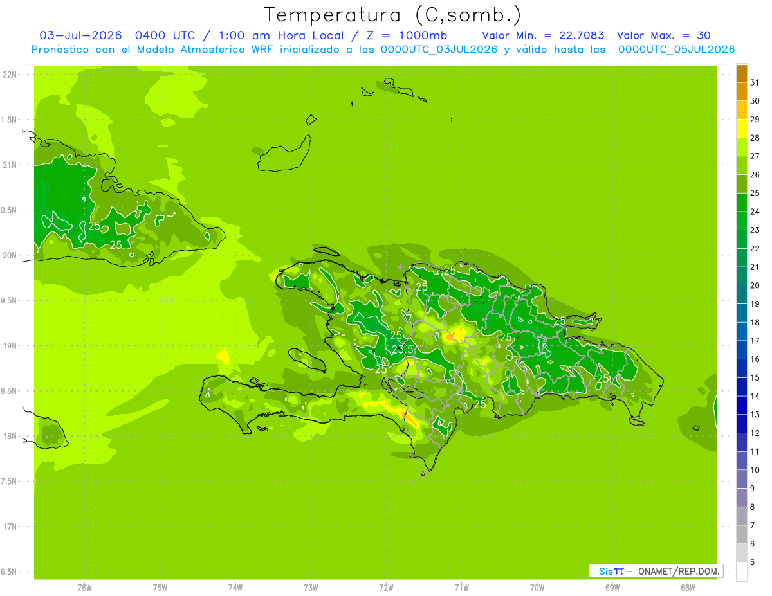The height and width of the screenshot is (596, 772).
Task: Click the yellow 29 degree legend swatch
Action: click(x=742, y=129)
